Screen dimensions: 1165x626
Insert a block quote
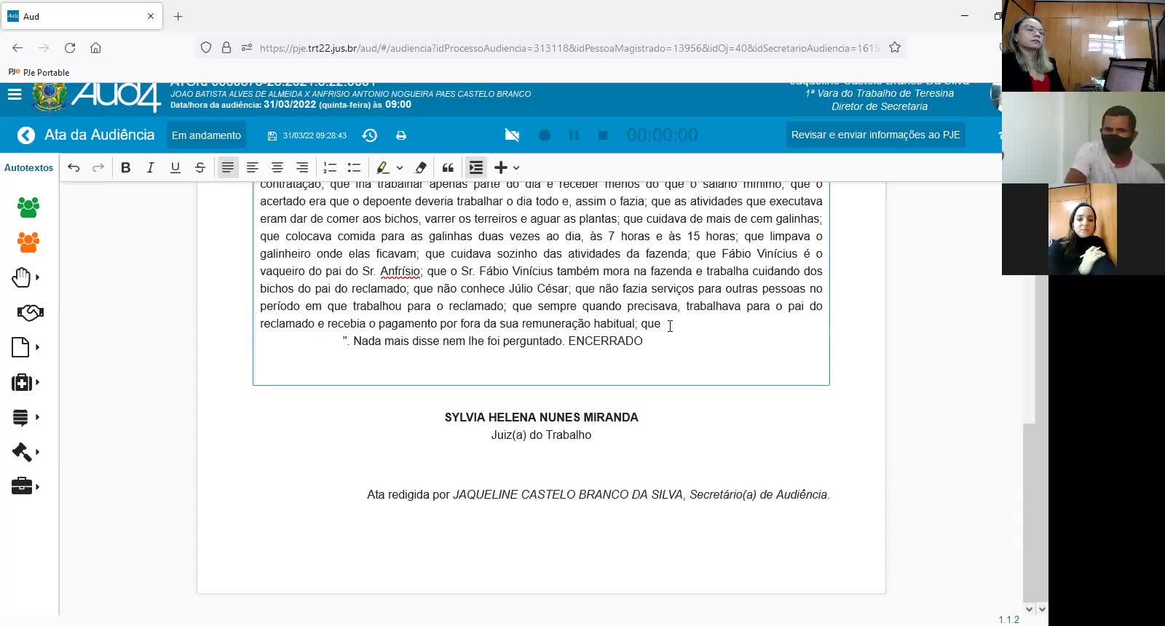(448, 167)
